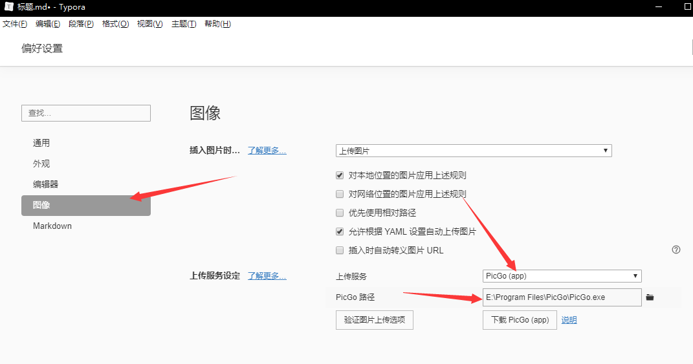Open the 视图(V) menu
693x364 pixels.
tap(150, 24)
